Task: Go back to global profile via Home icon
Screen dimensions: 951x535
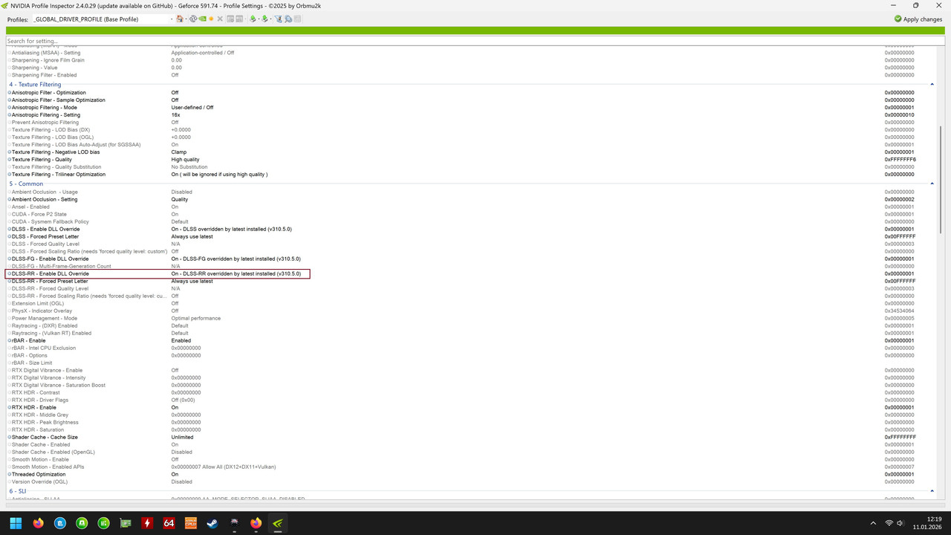Action: click(180, 19)
